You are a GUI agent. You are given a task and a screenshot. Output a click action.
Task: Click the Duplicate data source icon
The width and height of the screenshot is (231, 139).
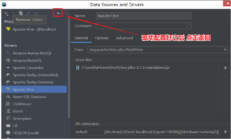[x=21, y=13]
